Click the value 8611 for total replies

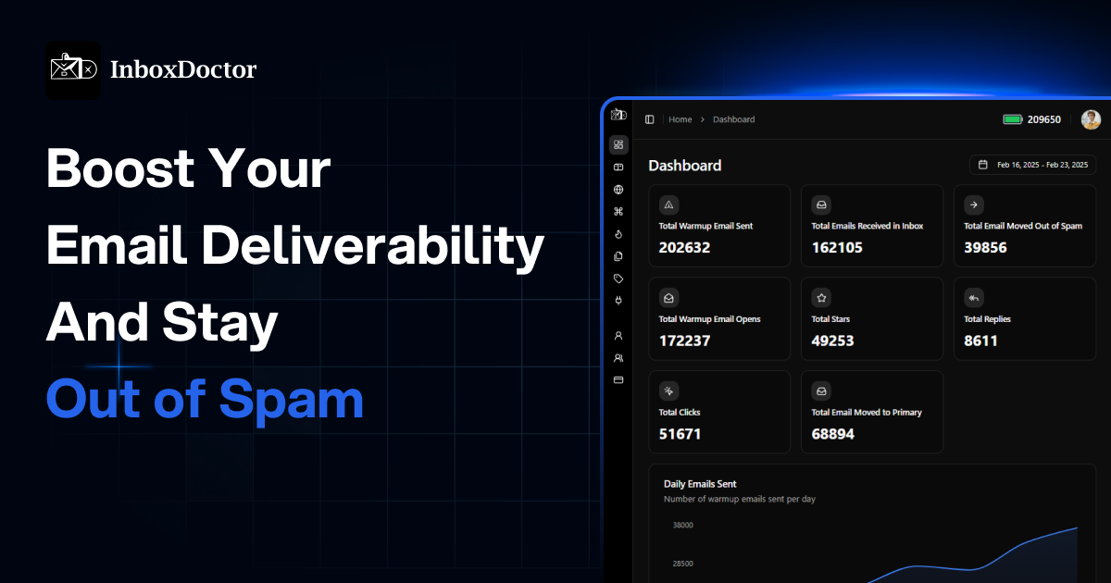pyautogui.click(x=980, y=341)
